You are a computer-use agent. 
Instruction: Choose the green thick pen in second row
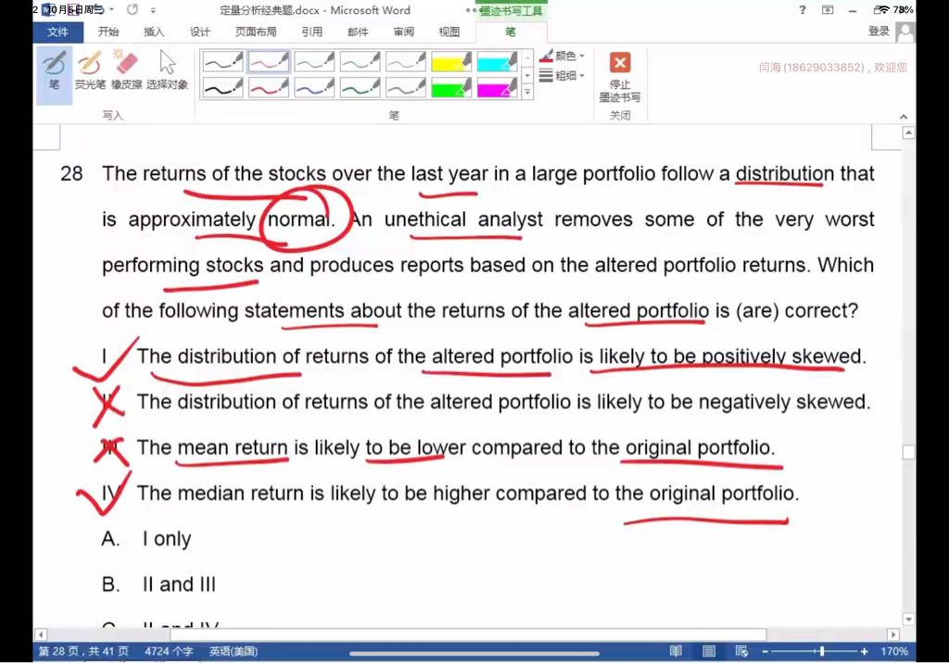(x=361, y=88)
